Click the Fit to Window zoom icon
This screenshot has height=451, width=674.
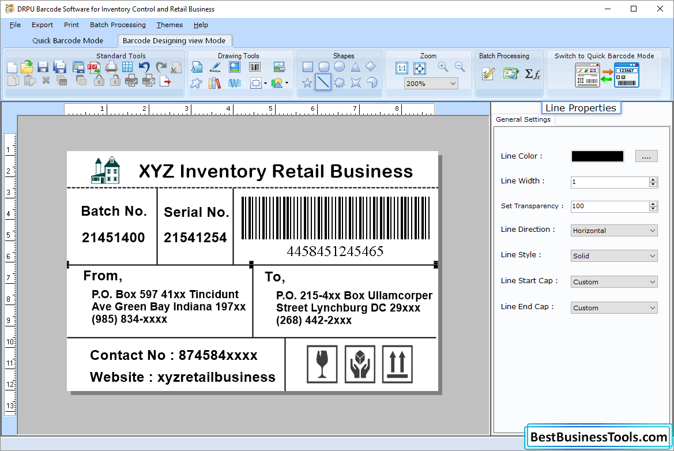(420, 68)
